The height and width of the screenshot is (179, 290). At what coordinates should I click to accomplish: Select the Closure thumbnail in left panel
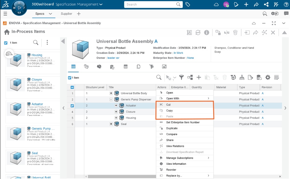[16, 84]
